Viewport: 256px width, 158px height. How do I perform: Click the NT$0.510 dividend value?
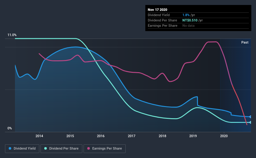pos(190,20)
